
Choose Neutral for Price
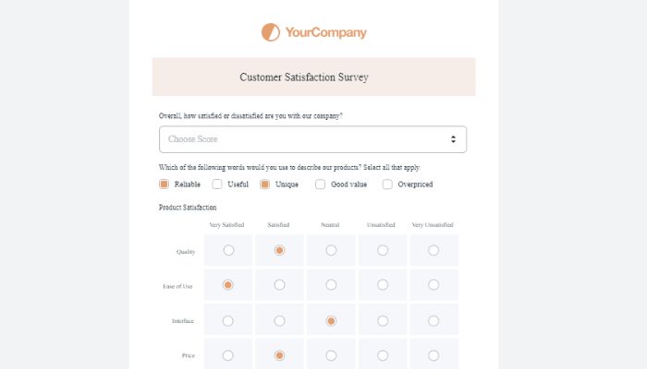[x=331, y=355]
